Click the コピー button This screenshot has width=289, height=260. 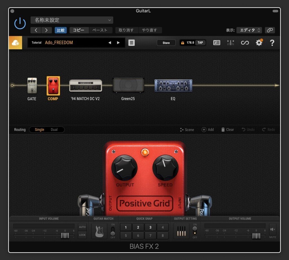point(79,30)
